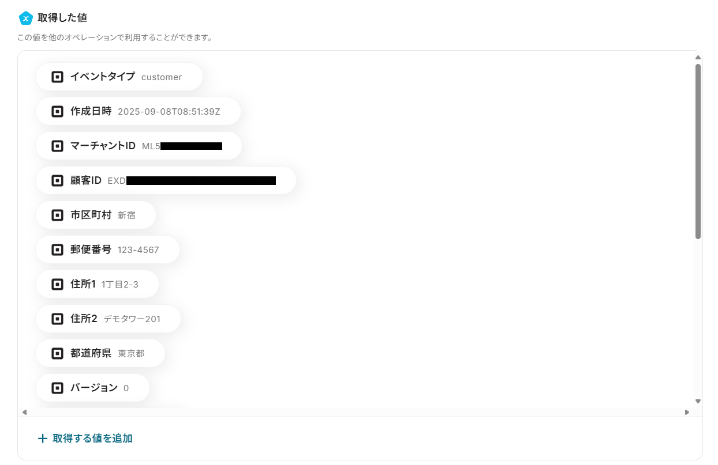Viewport: 718px width, 465px height.
Task: Select the 郵便番号 123-4567 value text
Action: (x=138, y=250)
